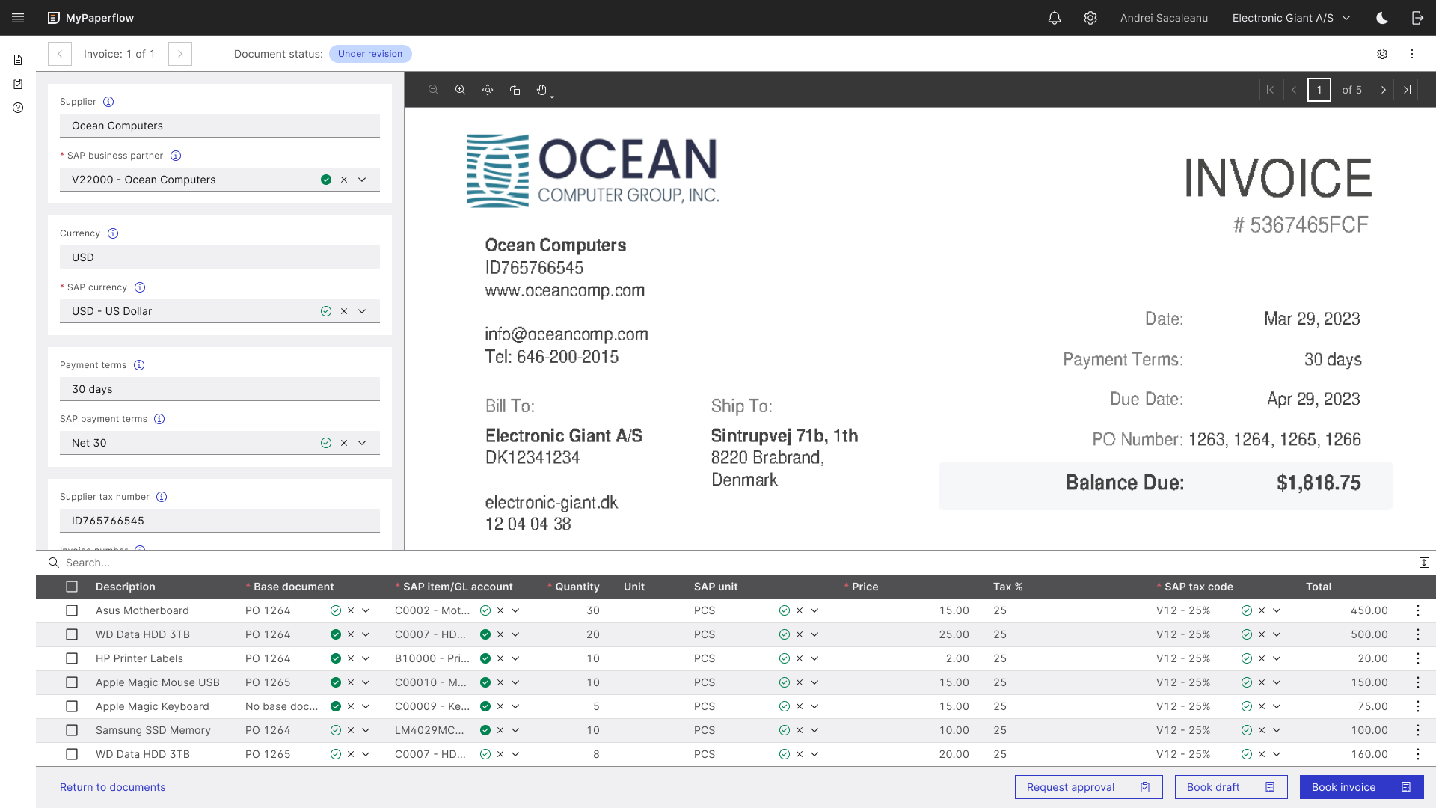Go to next document page

(x=1384, y=90)
